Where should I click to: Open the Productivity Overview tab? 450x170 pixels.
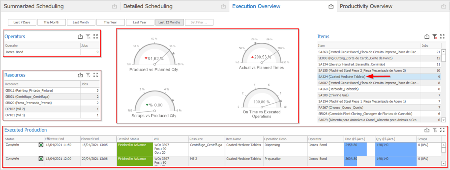366,6
